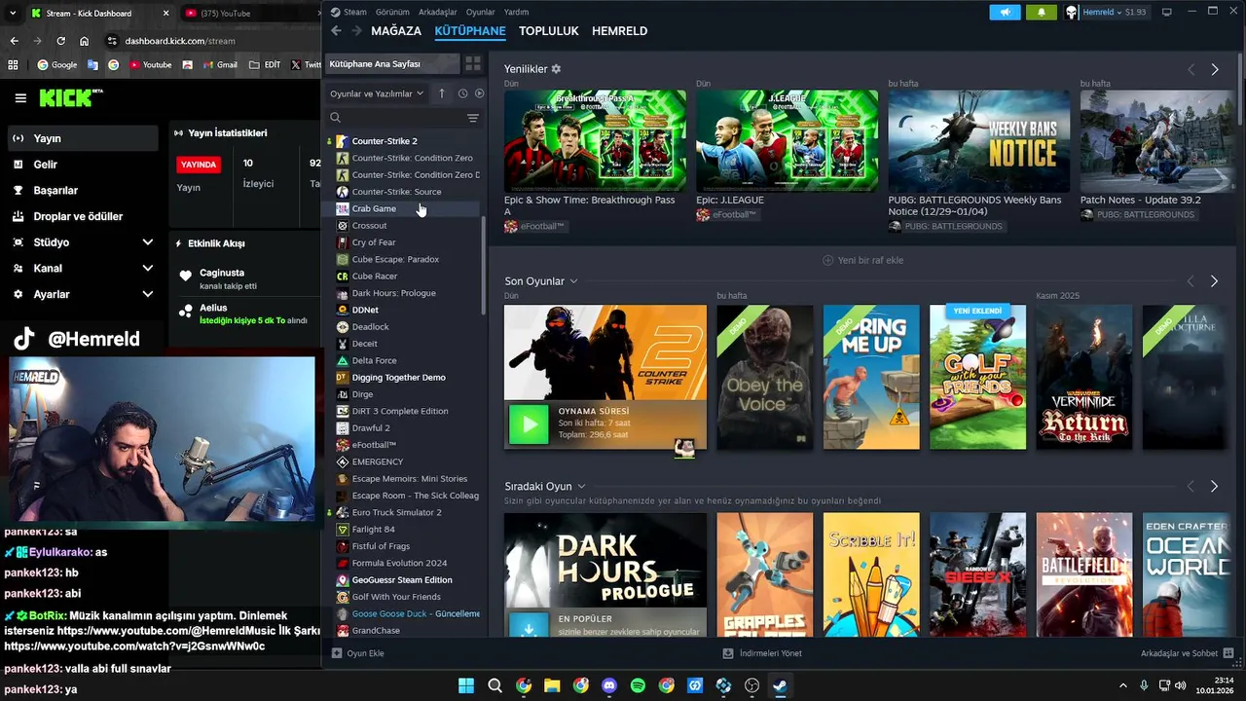Open Steam notifications bell
This screenshot has height=701, width=1246.
point(1042,12)
